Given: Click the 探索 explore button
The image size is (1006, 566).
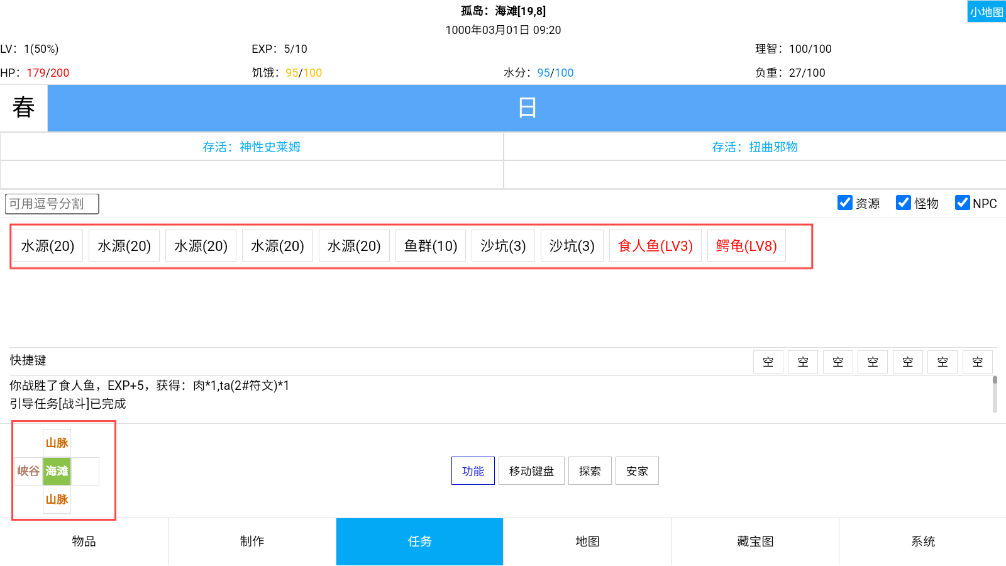Looking at the screenshot, I should (590, 471).
